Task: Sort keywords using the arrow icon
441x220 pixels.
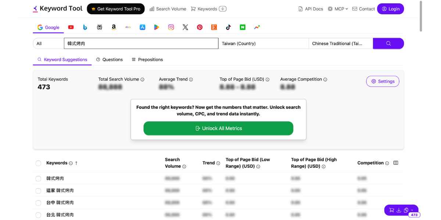Action: point(76,163)
